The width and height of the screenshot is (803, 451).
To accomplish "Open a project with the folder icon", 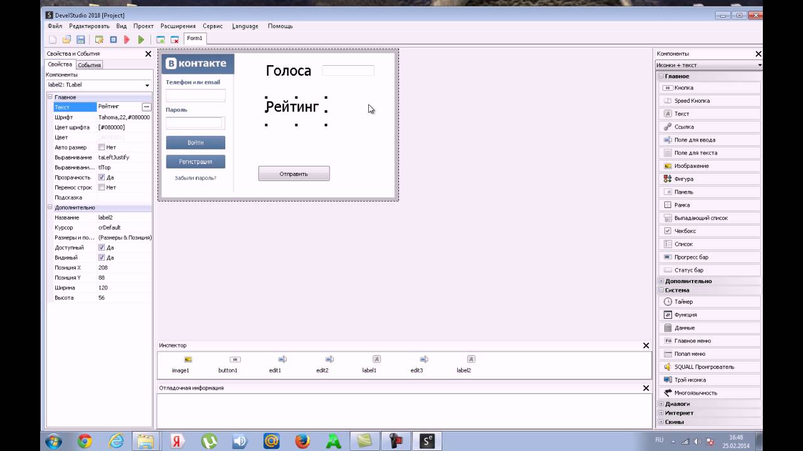I will pyautogui.click(x=66, y=39).
